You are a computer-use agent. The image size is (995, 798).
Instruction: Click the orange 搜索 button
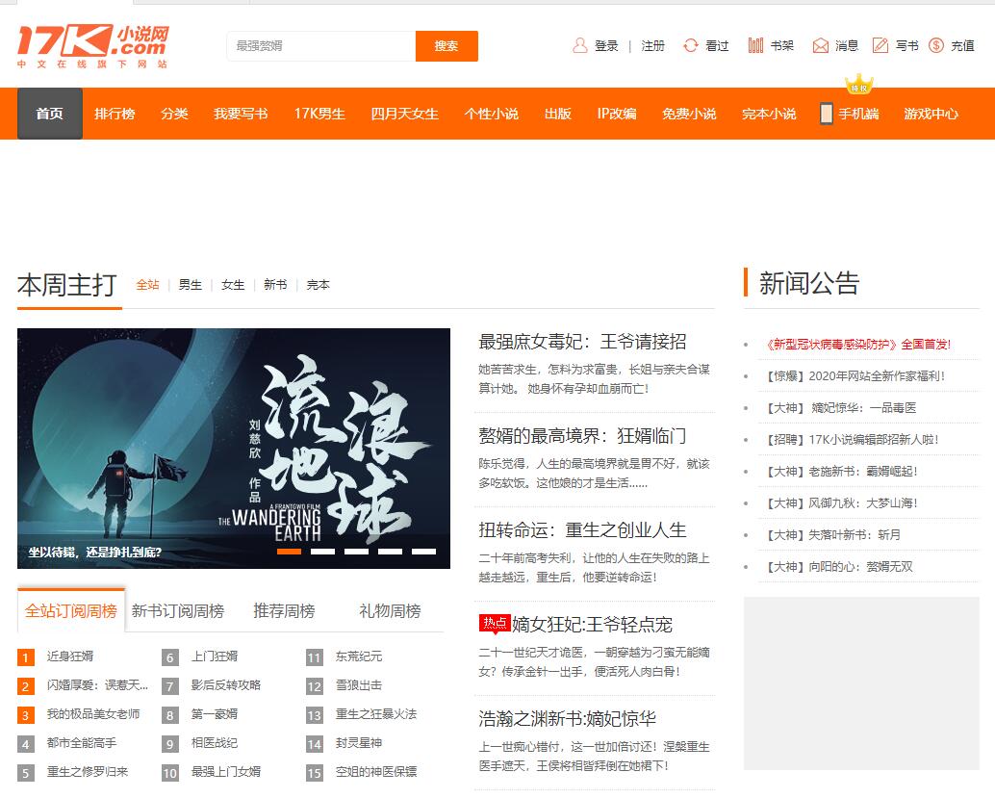pyautogui.click(x=446, y=46)
